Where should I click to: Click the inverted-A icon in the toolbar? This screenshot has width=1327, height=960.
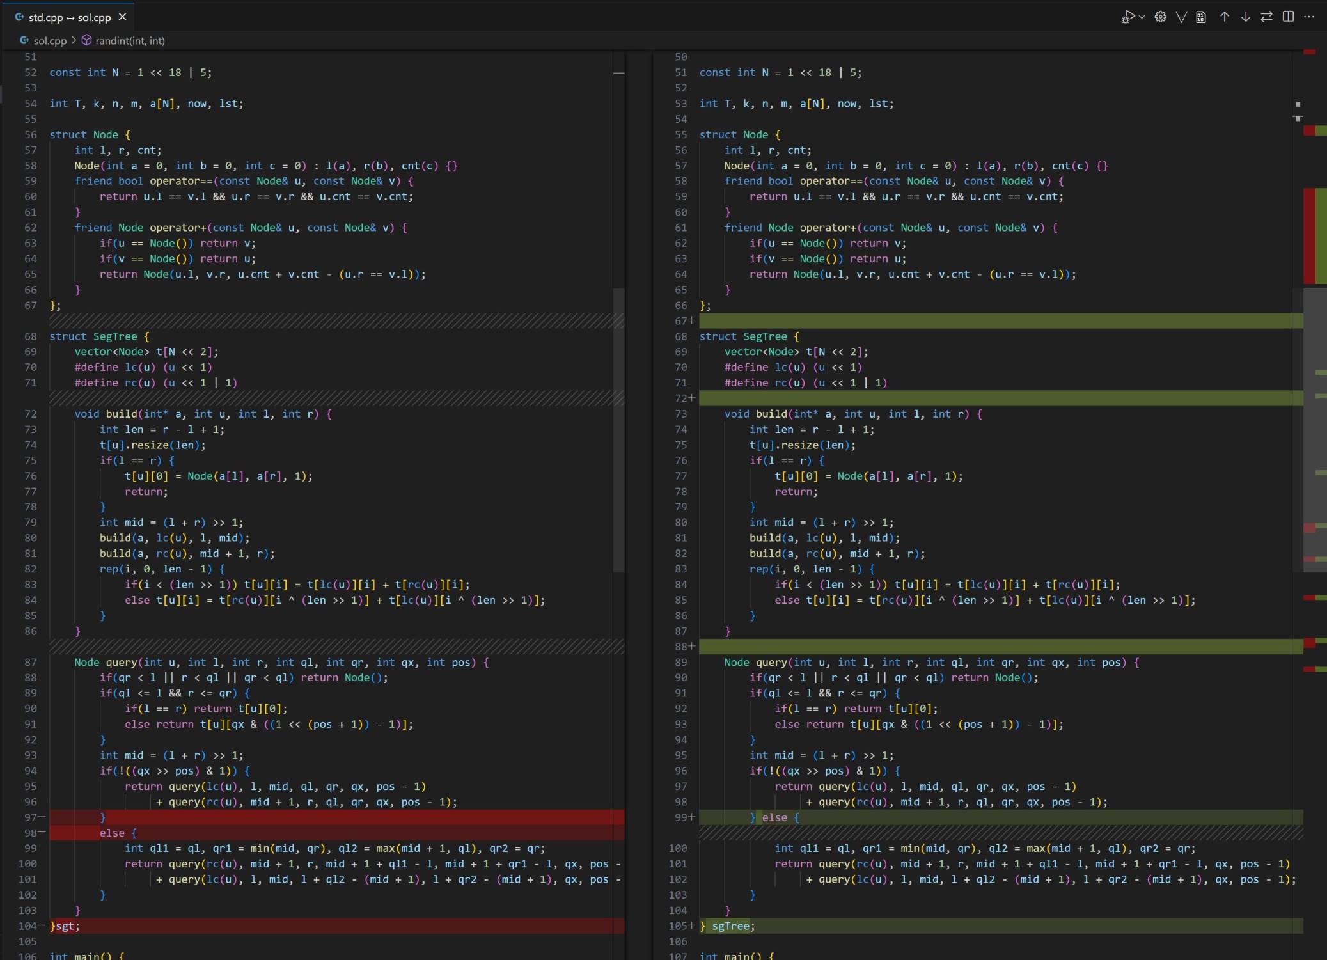[x=1181, y=17]
